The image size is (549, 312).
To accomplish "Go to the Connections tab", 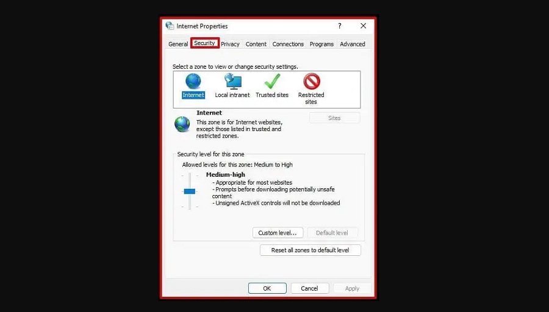I will (x=288, y=44).
